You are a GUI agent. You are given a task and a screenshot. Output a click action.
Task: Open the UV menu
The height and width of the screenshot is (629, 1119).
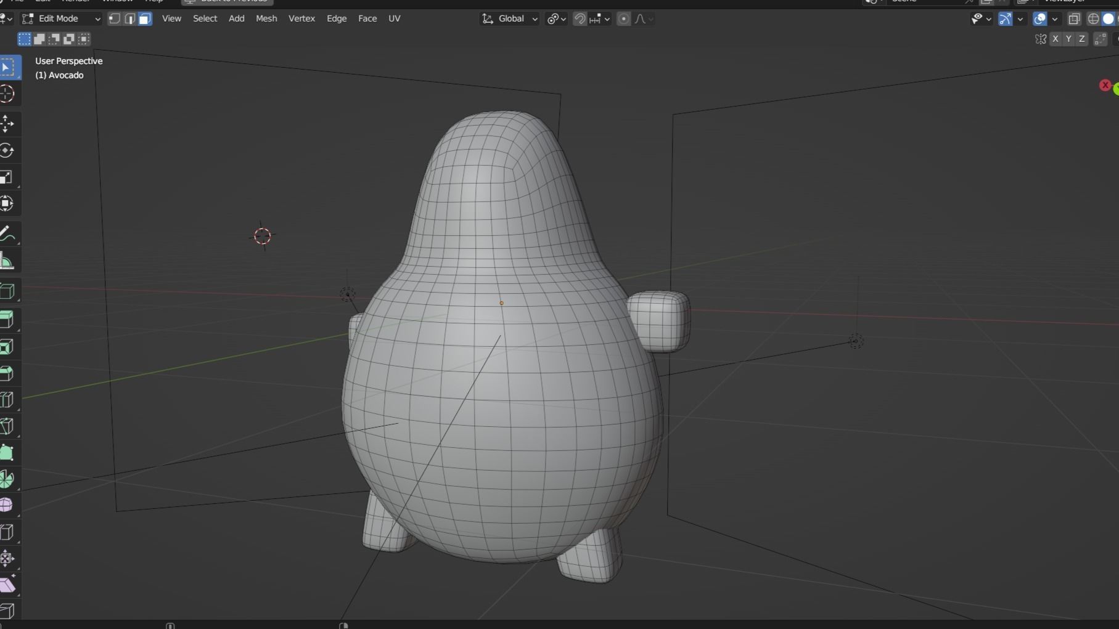(x=394, y=18)
